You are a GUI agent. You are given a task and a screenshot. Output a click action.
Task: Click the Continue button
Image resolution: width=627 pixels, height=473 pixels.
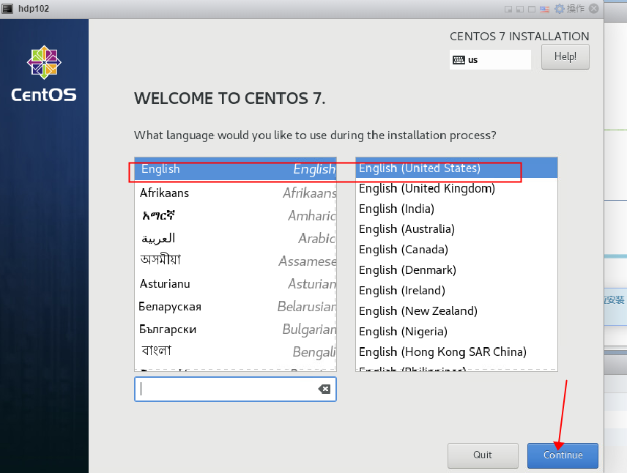point(563,455)
